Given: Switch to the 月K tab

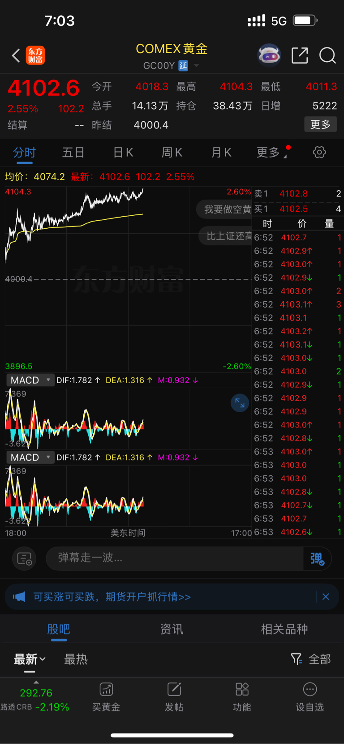Looking at the screenshot, I should click(221, 153).
